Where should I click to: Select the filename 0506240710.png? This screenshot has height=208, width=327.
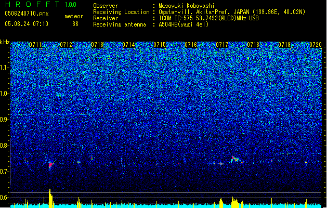click(x=27, y=14)
